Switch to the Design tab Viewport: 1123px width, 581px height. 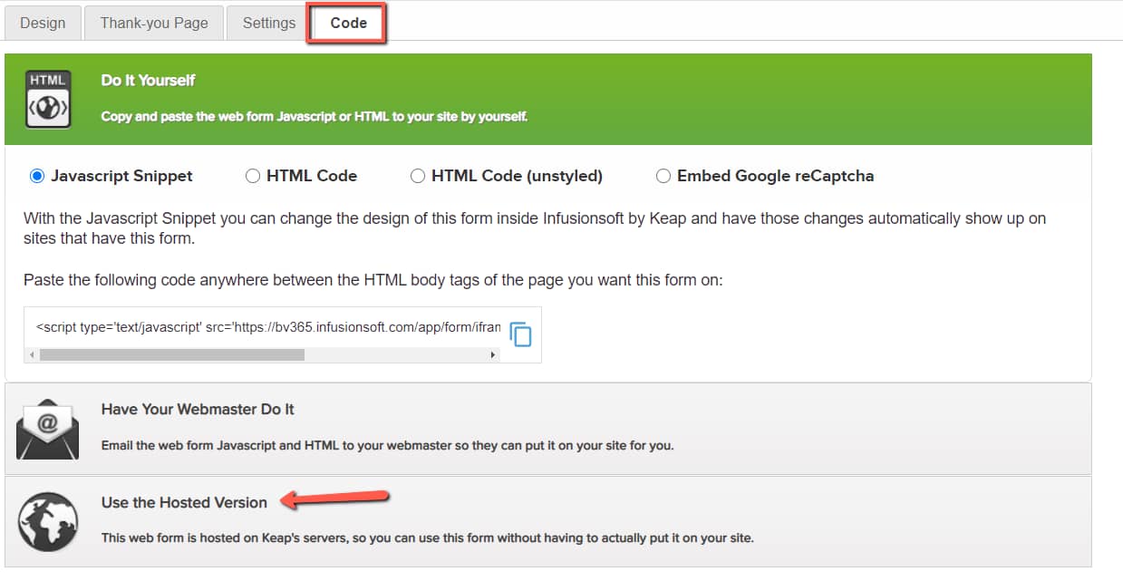tap(43, 23)
